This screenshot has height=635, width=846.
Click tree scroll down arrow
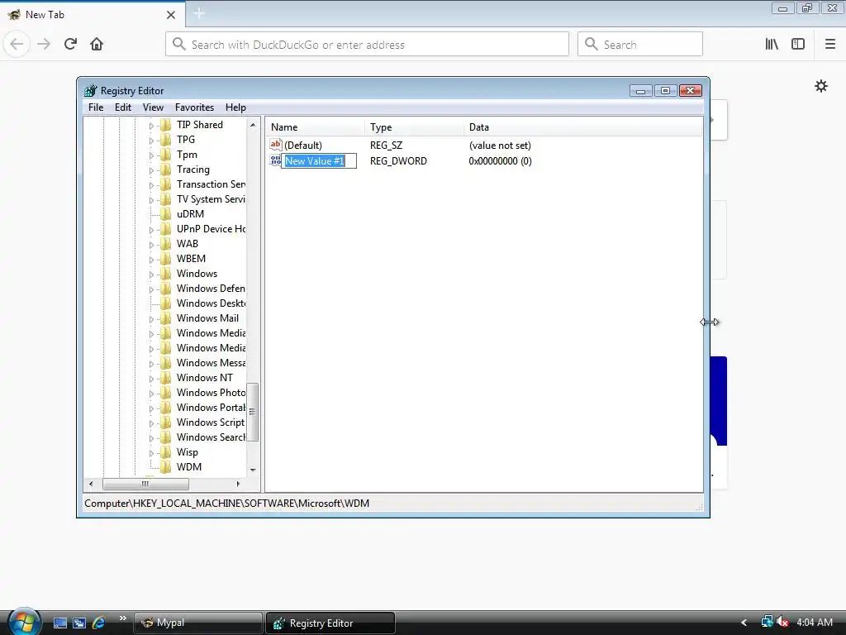pos(253,470)
